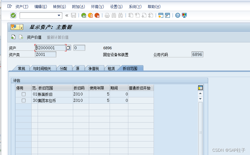This screenshot has height=155, width=250.
Task: Click the green Back icon
Action: [84, 15]
